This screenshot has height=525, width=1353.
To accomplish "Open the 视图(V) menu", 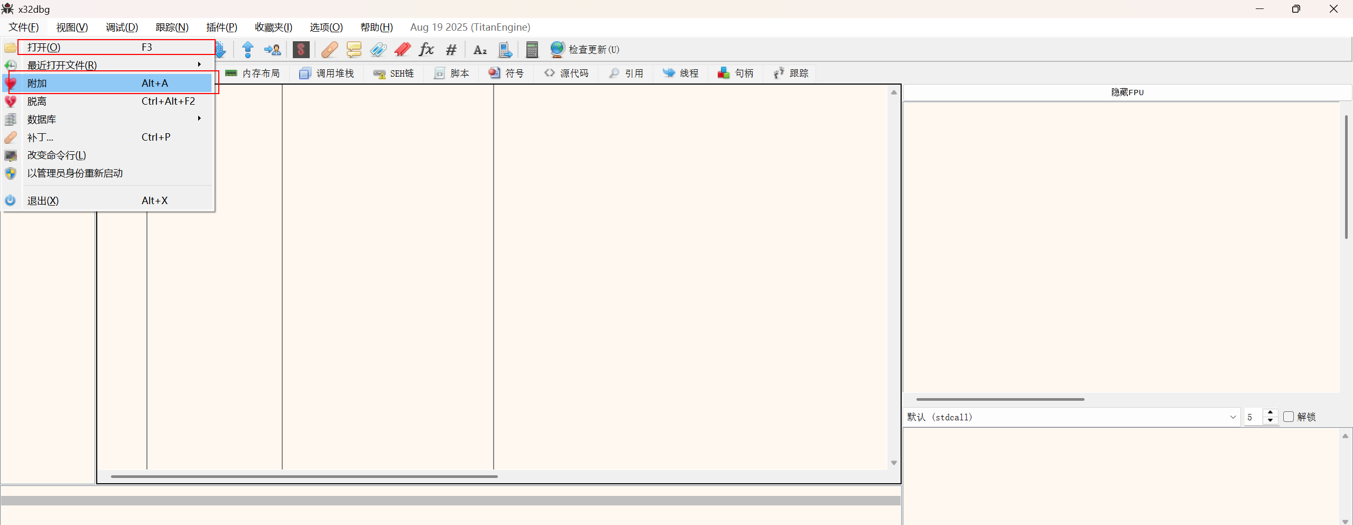I will [x=72, y=27].
